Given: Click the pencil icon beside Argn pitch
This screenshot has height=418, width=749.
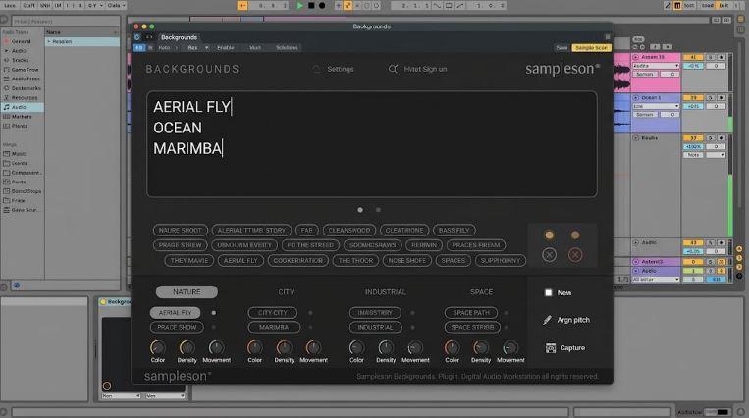Looking at the screenshot, I should click(x=548, y=320).
